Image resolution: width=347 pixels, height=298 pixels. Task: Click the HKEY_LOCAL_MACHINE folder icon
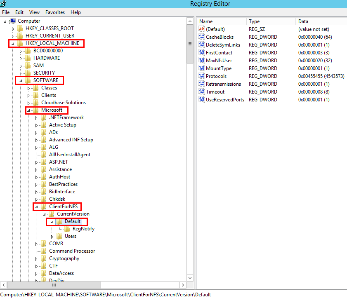click(x=20, y=43)
